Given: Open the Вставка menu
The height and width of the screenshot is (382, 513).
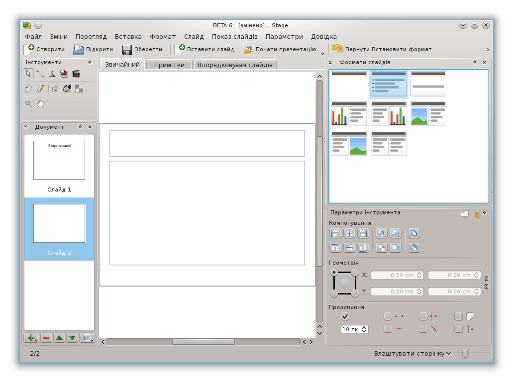Looking at the screenshot, I should [128, 36].
